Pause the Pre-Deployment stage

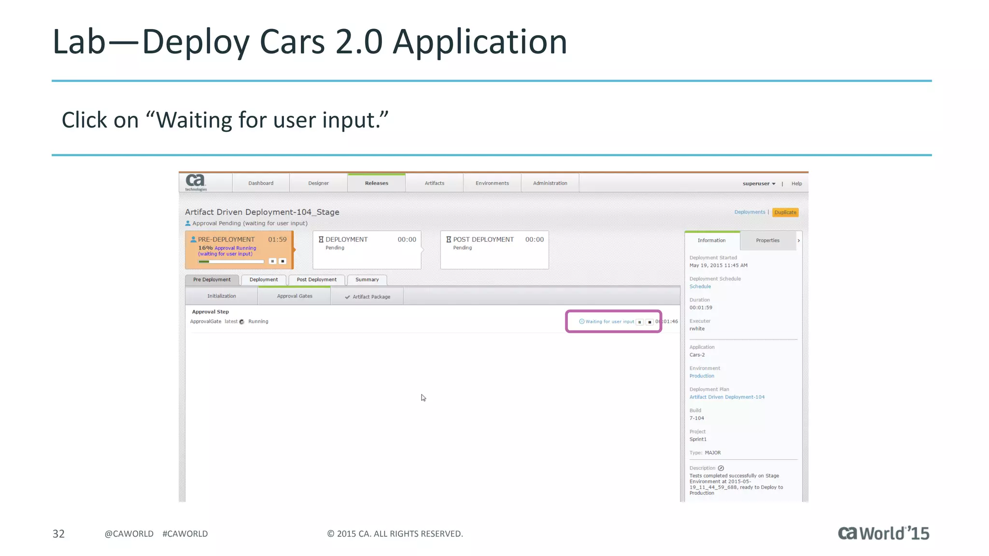(x=272, y=261)
